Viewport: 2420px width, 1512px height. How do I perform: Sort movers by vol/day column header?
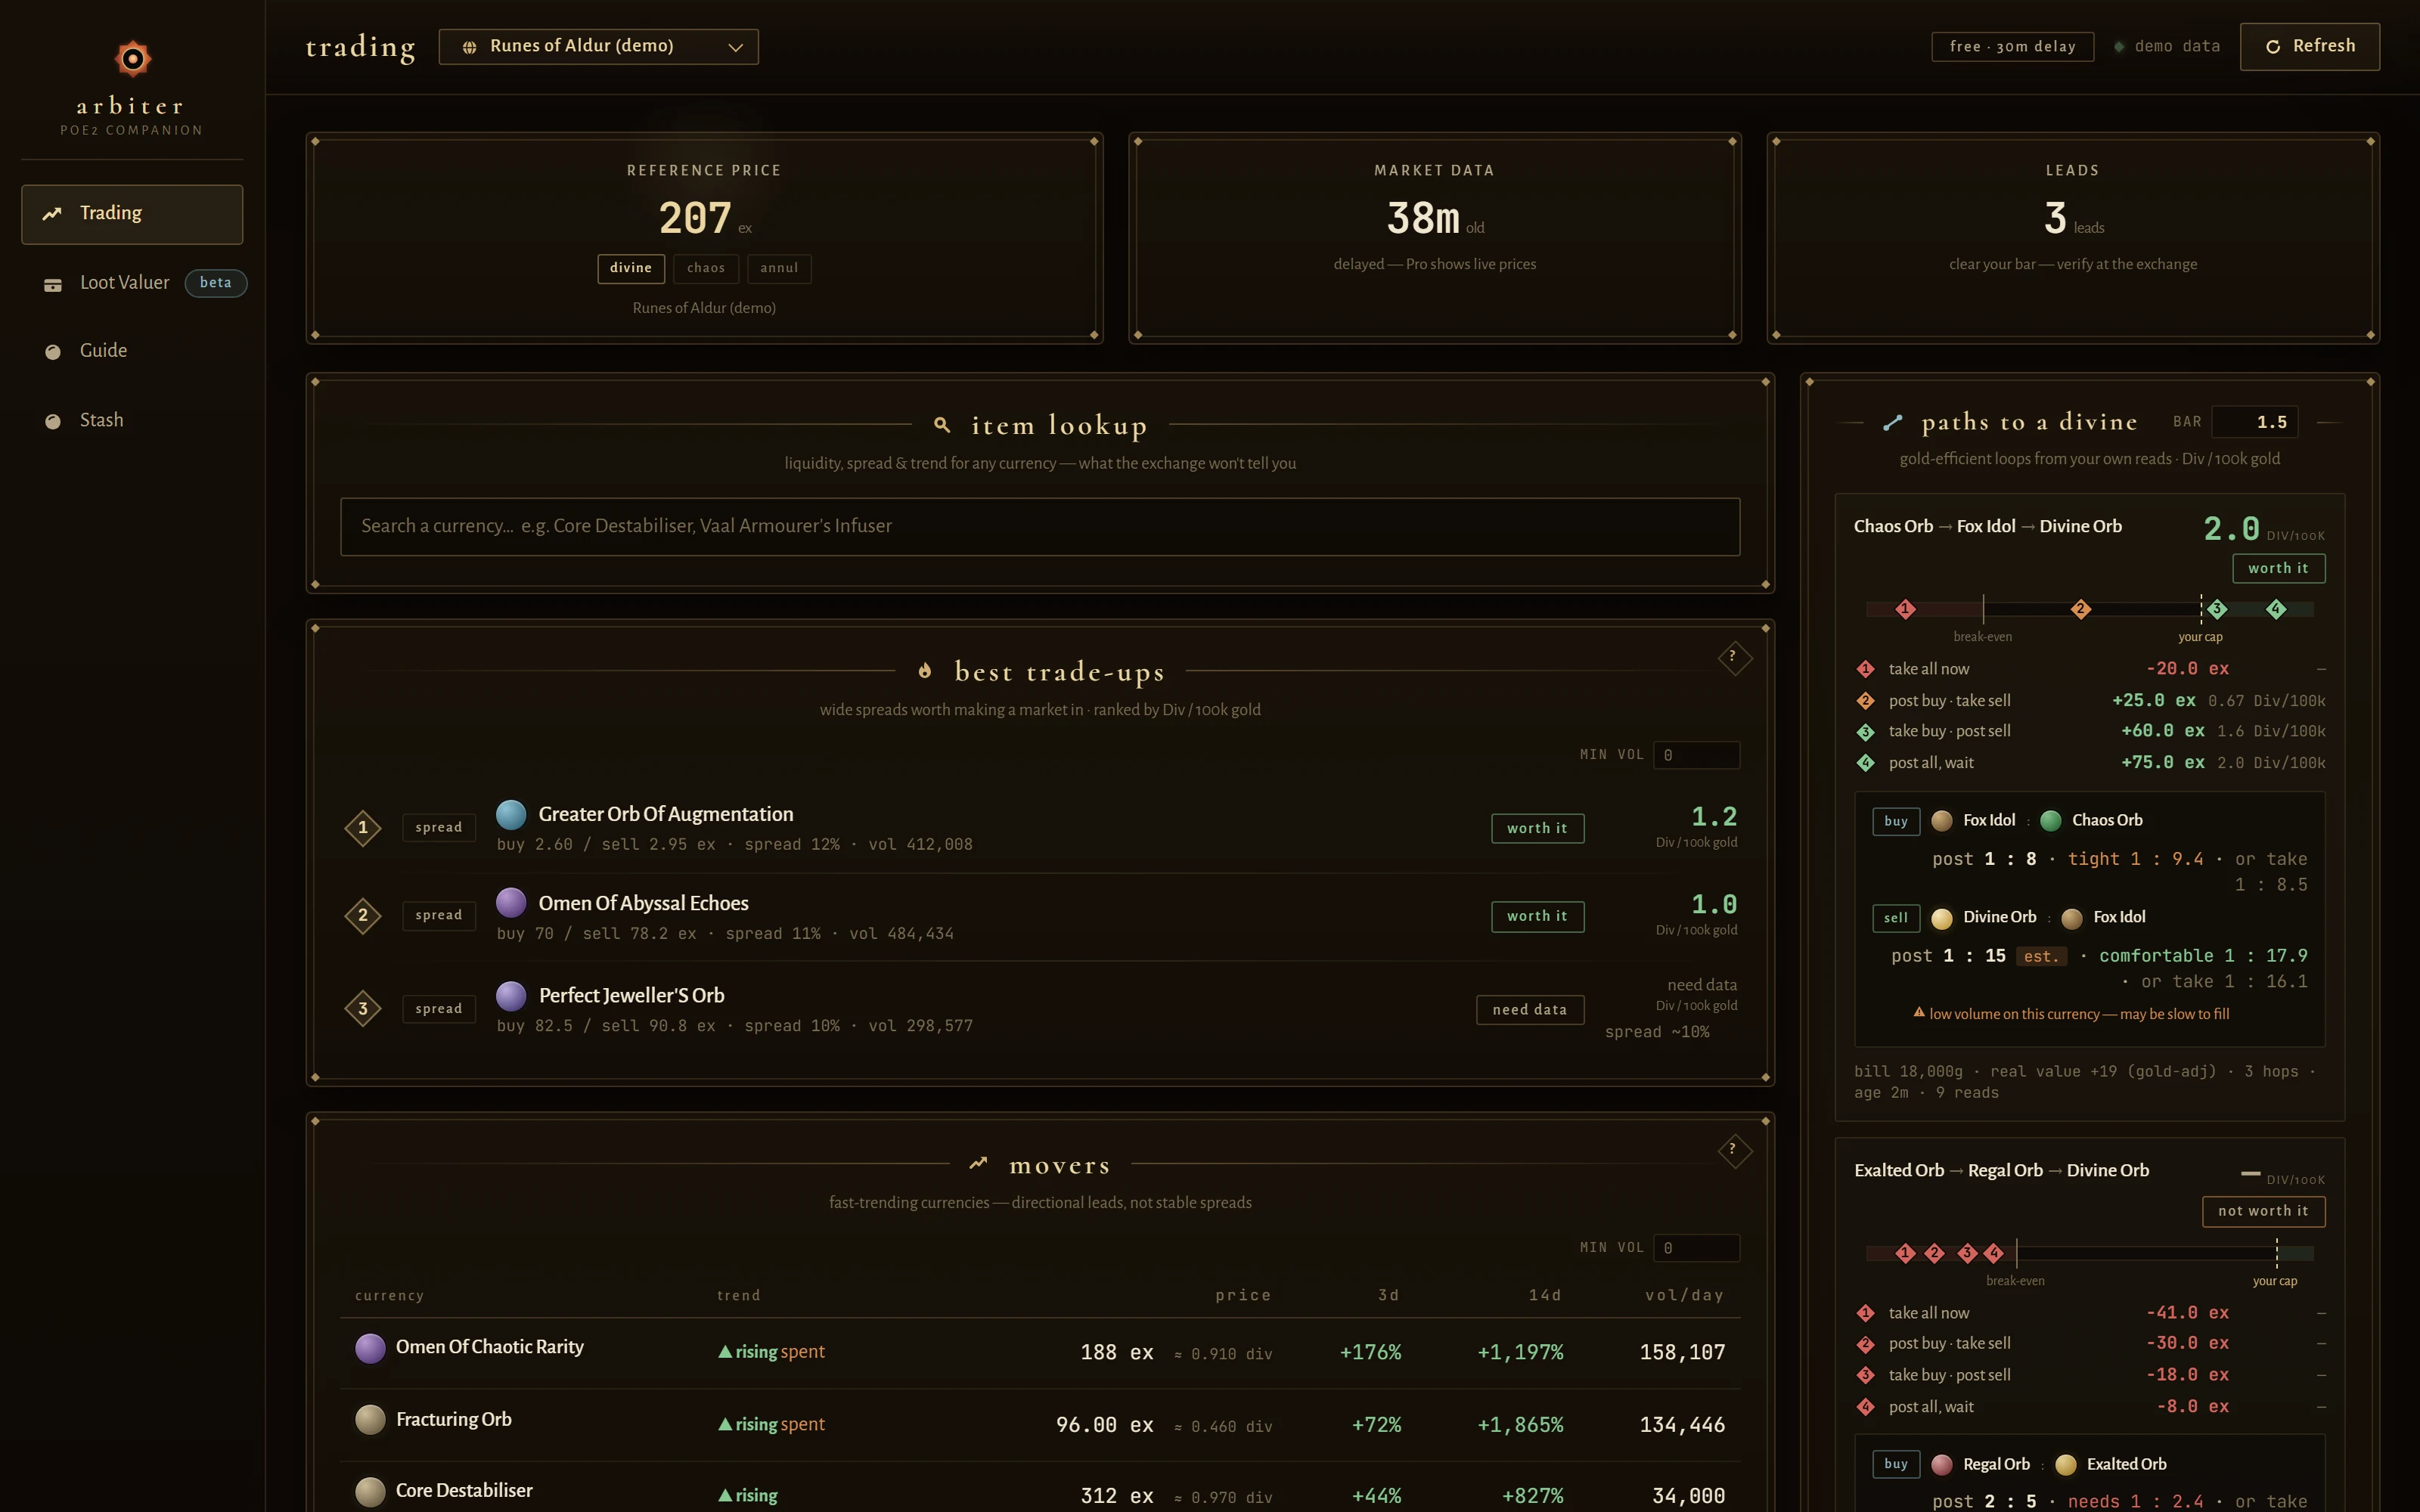coord(1685,1296)
